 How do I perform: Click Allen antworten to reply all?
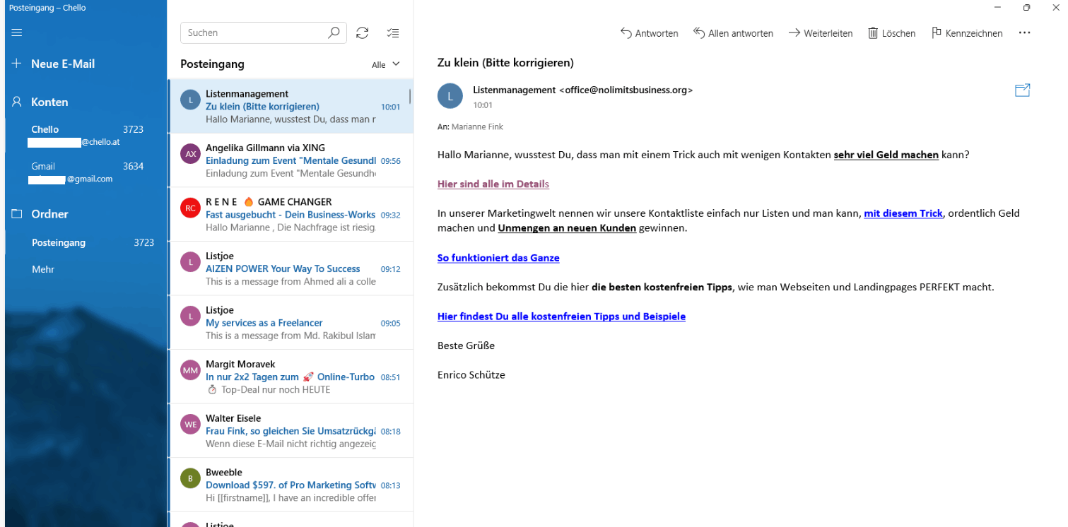[733, 33]
